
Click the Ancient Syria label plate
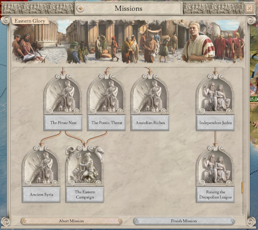click(x=41, y=195)
